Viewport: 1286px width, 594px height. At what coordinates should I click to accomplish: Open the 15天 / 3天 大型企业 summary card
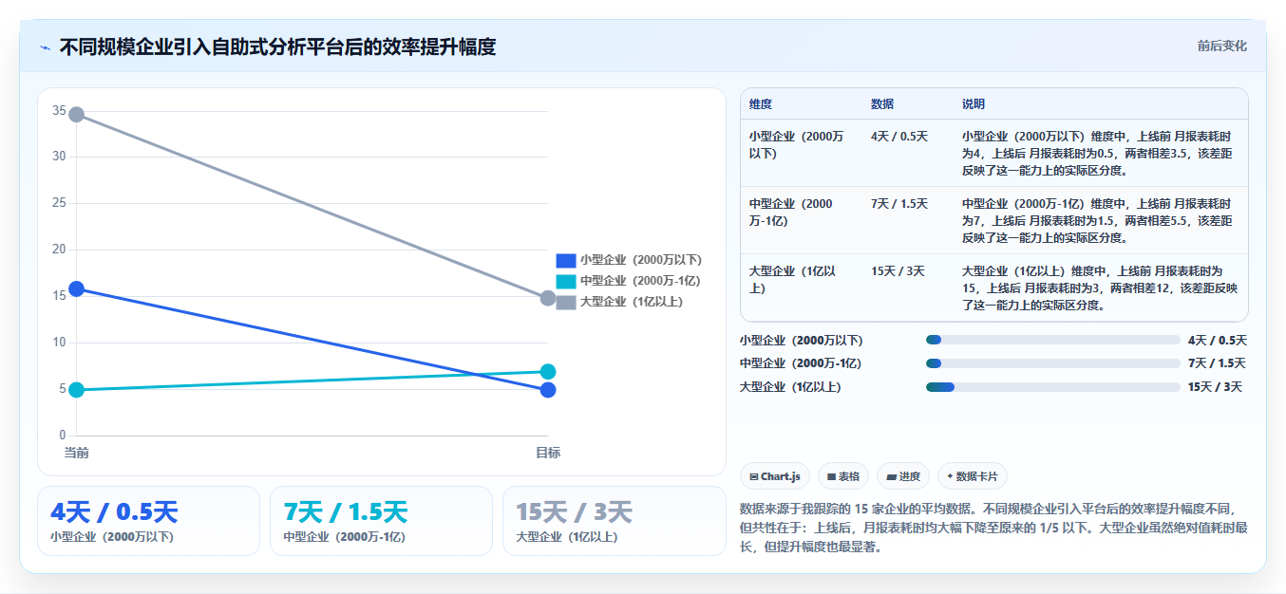click(614, 521)
